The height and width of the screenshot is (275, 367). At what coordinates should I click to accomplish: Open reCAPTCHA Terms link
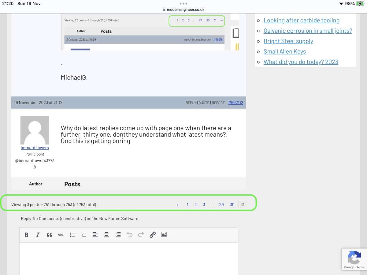(x=361, y=267)
